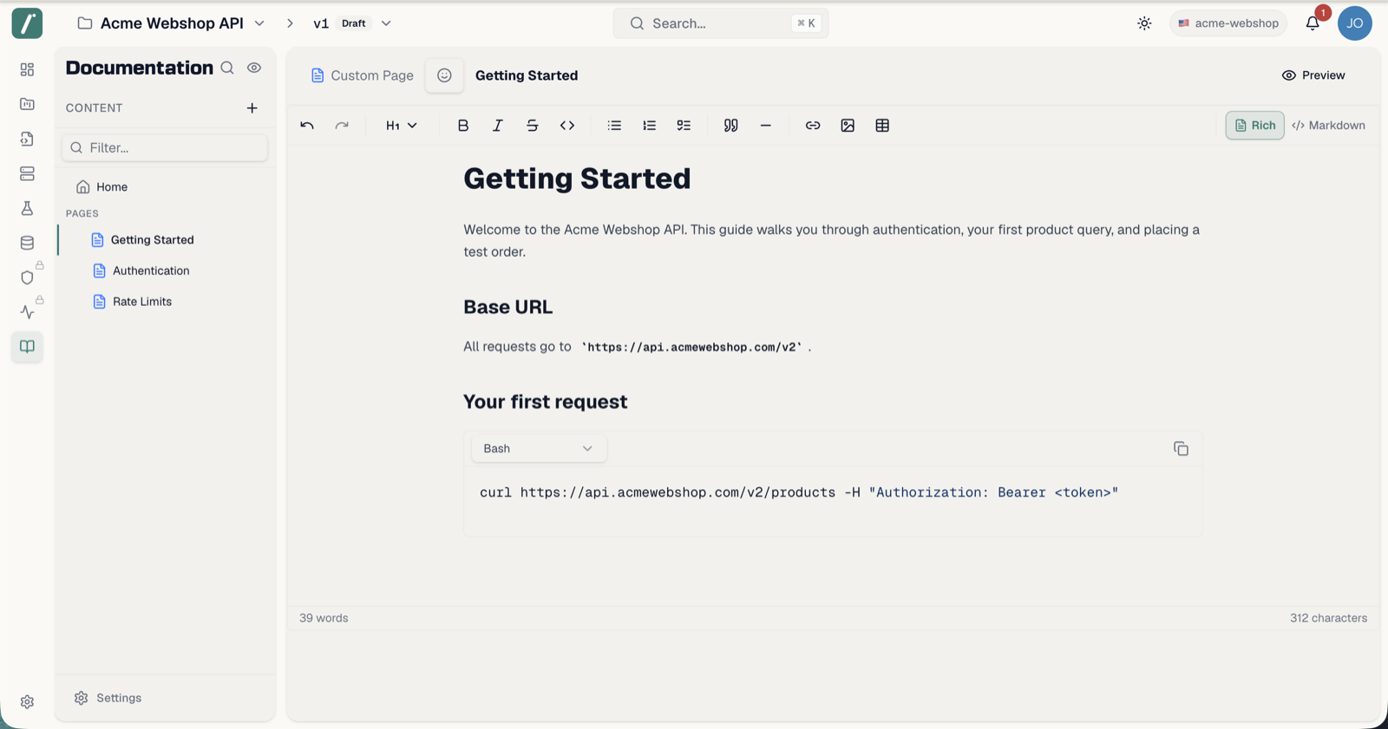Switch editor to Rich mode
This screenshot has height=729, width=1388.
tap(1254, 126)
